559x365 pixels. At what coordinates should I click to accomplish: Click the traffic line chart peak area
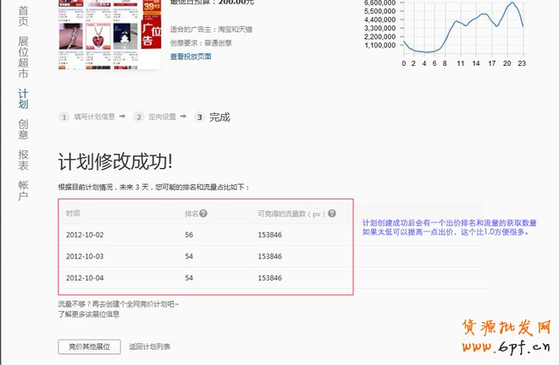click(x=512, y=5)
